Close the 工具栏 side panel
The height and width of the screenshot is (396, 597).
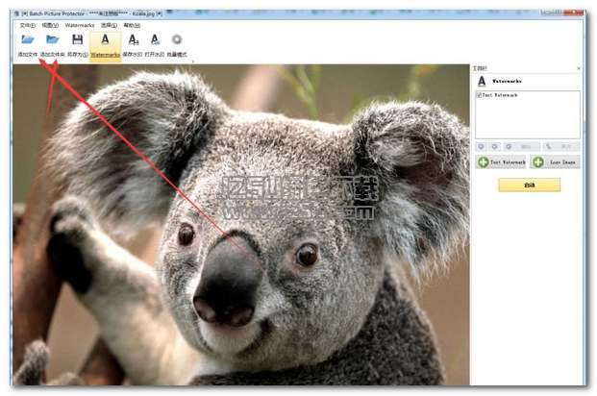point(579,68)
